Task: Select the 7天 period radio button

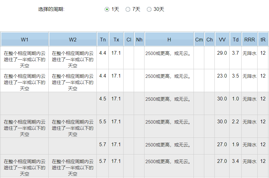Action: coord(128,9)
